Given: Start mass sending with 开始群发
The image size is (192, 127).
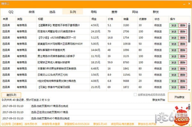Looking at the screenshot, I should click(x=179, y=97).
